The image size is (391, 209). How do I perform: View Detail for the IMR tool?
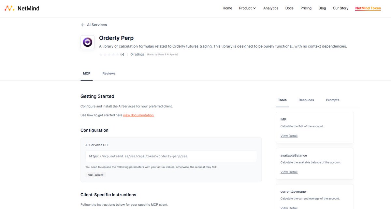pyautogui.click(x=289, y=136)
